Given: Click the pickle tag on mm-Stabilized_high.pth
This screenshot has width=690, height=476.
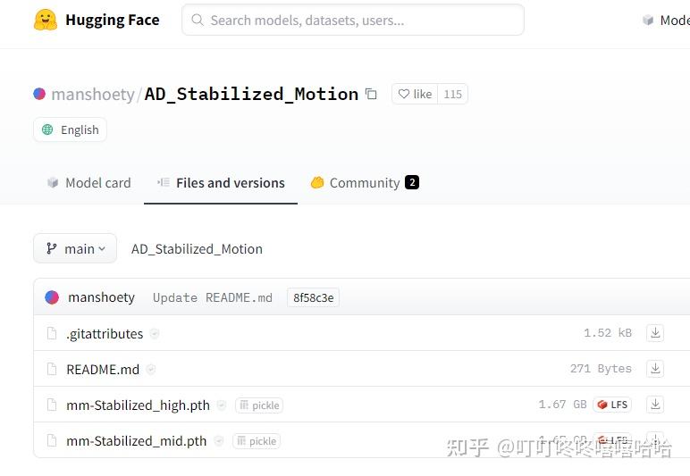Looking at the screenshot, I should [259, 405].
